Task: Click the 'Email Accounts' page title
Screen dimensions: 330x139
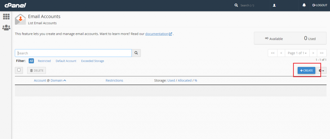Action: [44, 16]
